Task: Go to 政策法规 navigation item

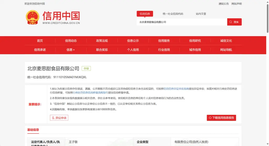Action: tap(102, 41)
